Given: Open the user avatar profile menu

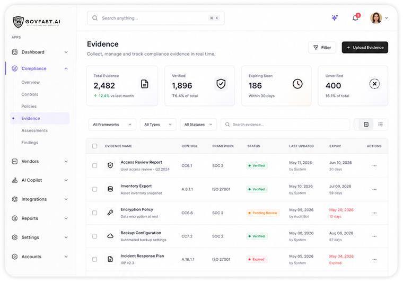Looking at the screenshot, I should click(379, 18).
